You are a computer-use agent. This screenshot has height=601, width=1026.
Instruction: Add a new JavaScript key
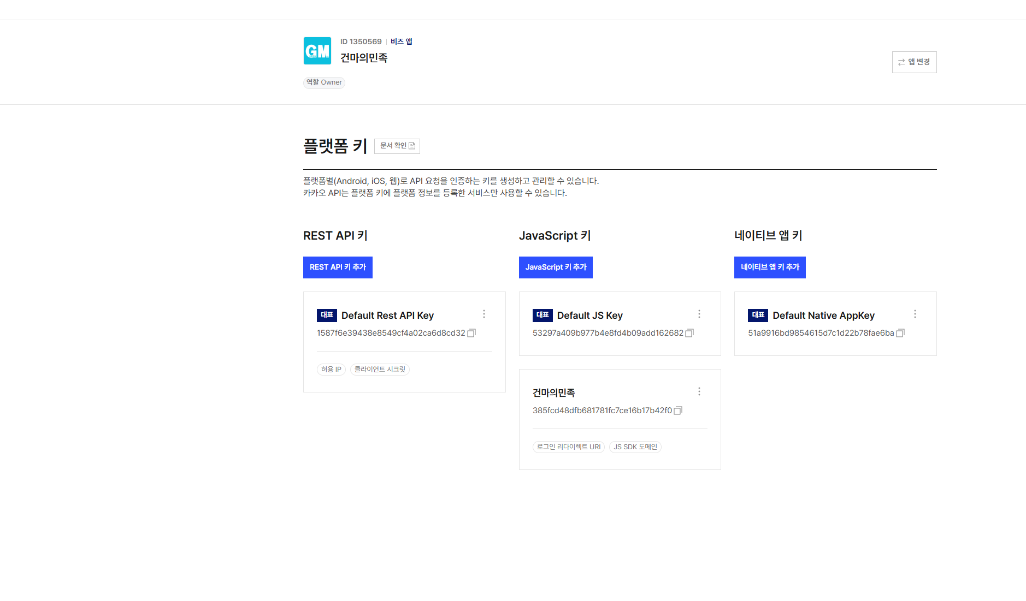pyautogui.click(x=556, y=267)
